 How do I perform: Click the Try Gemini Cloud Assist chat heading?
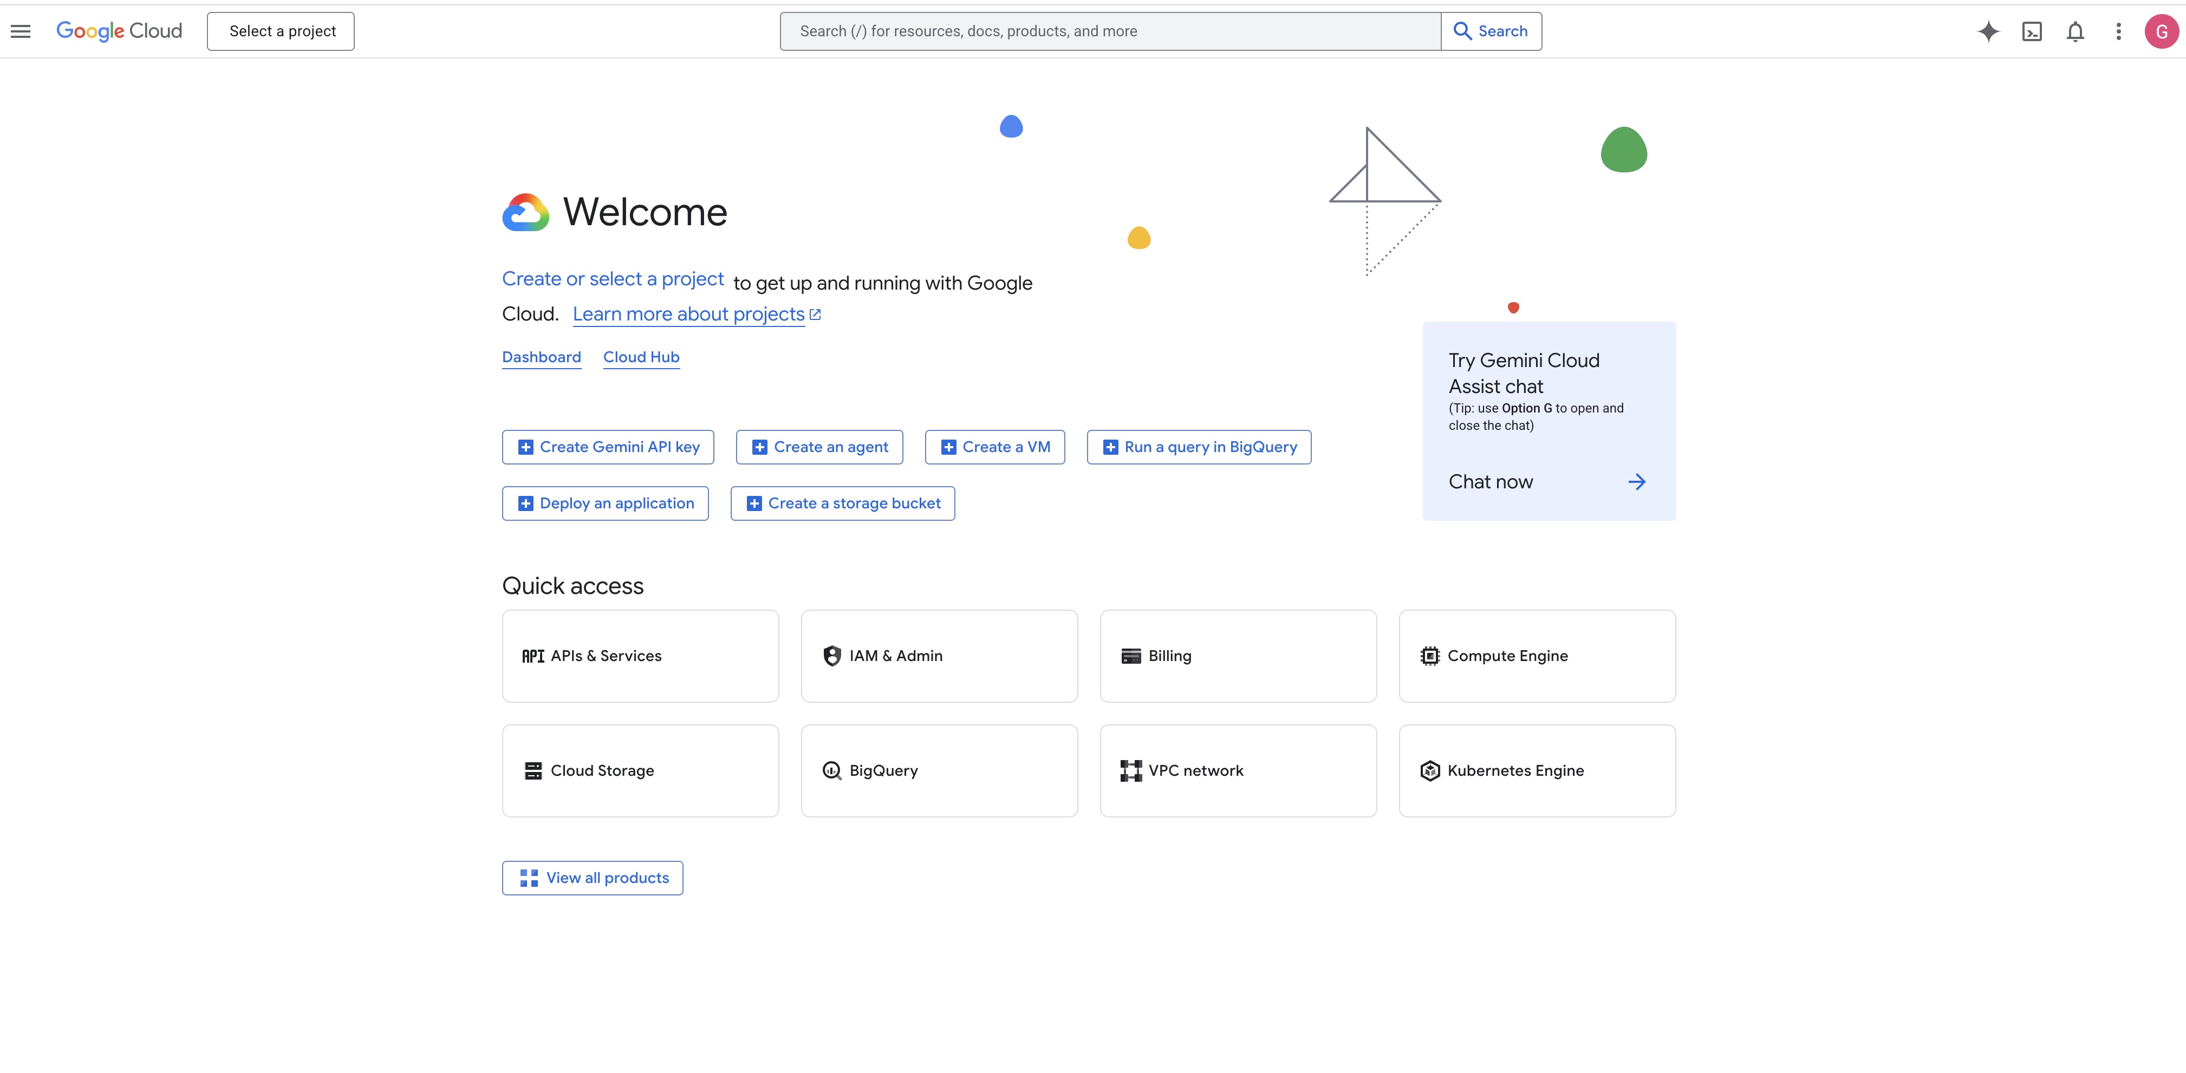tap(1523, 373)
